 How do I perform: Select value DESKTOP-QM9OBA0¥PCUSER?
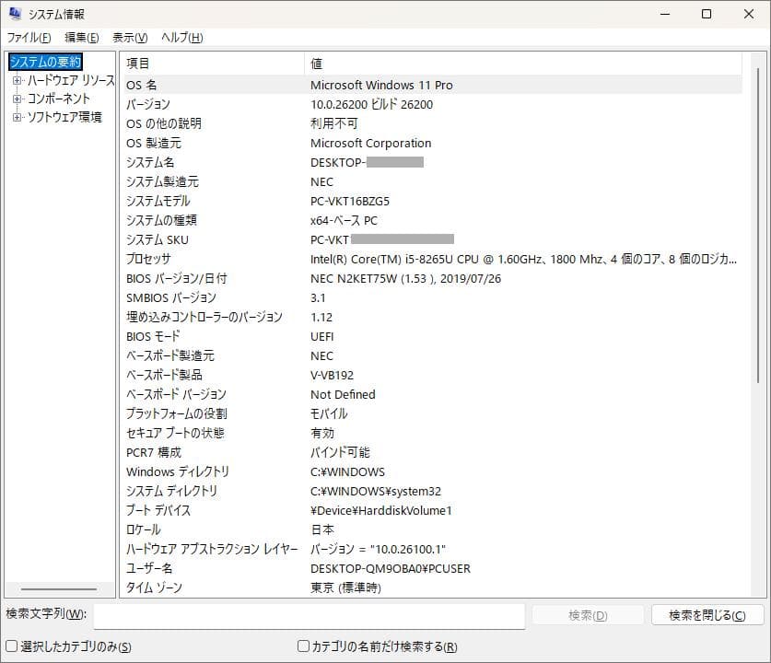(x=391, y=569)
